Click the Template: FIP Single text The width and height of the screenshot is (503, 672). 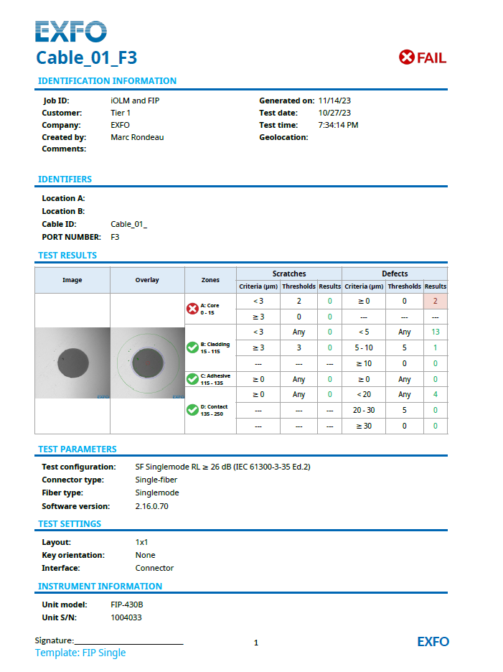80,653
